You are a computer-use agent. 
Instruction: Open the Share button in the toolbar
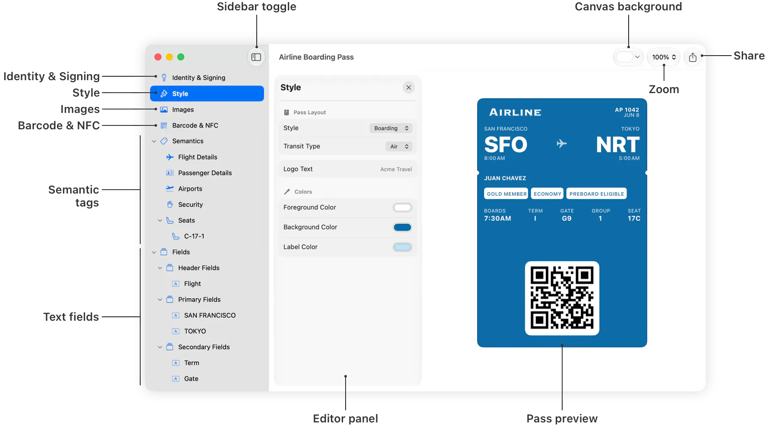(692, 57)
